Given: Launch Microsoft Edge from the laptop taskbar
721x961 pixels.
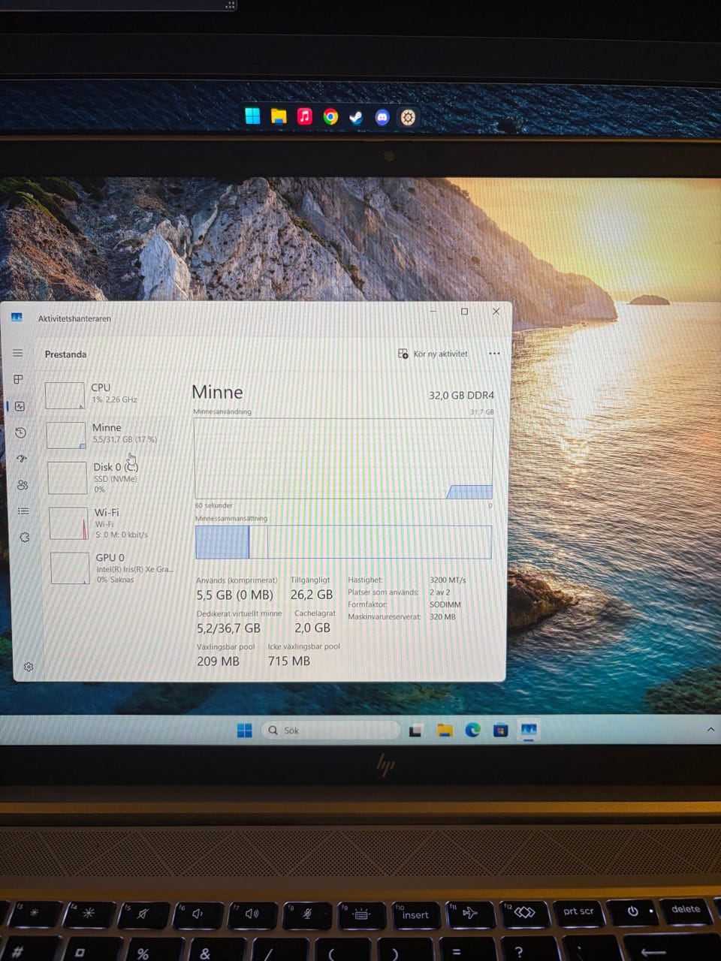Looking at the screenshot, I should 472,730.
